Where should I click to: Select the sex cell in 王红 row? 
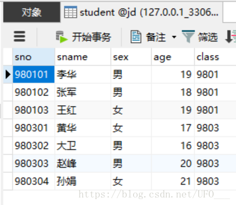[x=131, y=110]
